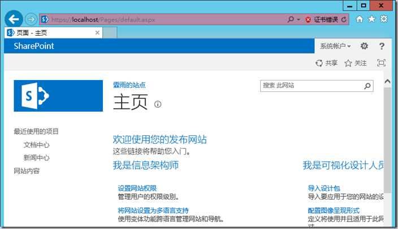Image resolution: width=398 pixels, height=229 pixels.
Task: Maximize the browser window
Action: [x=364, y=6]
